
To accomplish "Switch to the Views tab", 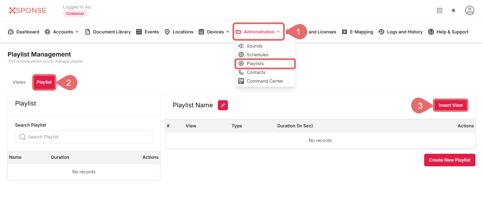I will pos(19,82).
